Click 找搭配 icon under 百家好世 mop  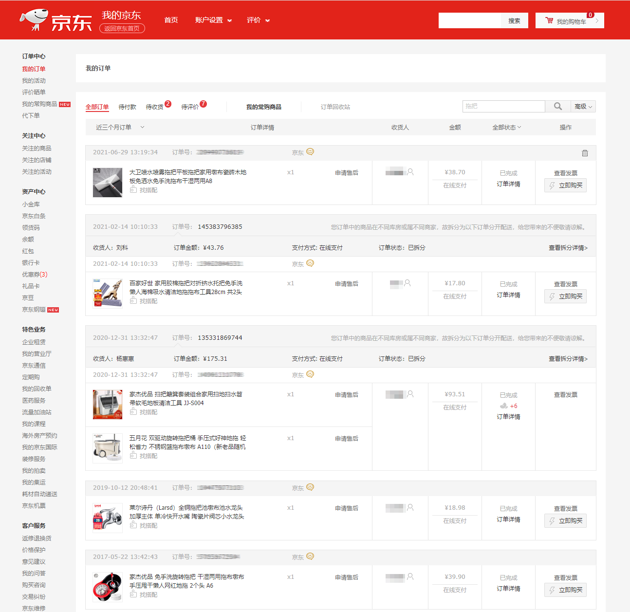click(x=133, y=300)
